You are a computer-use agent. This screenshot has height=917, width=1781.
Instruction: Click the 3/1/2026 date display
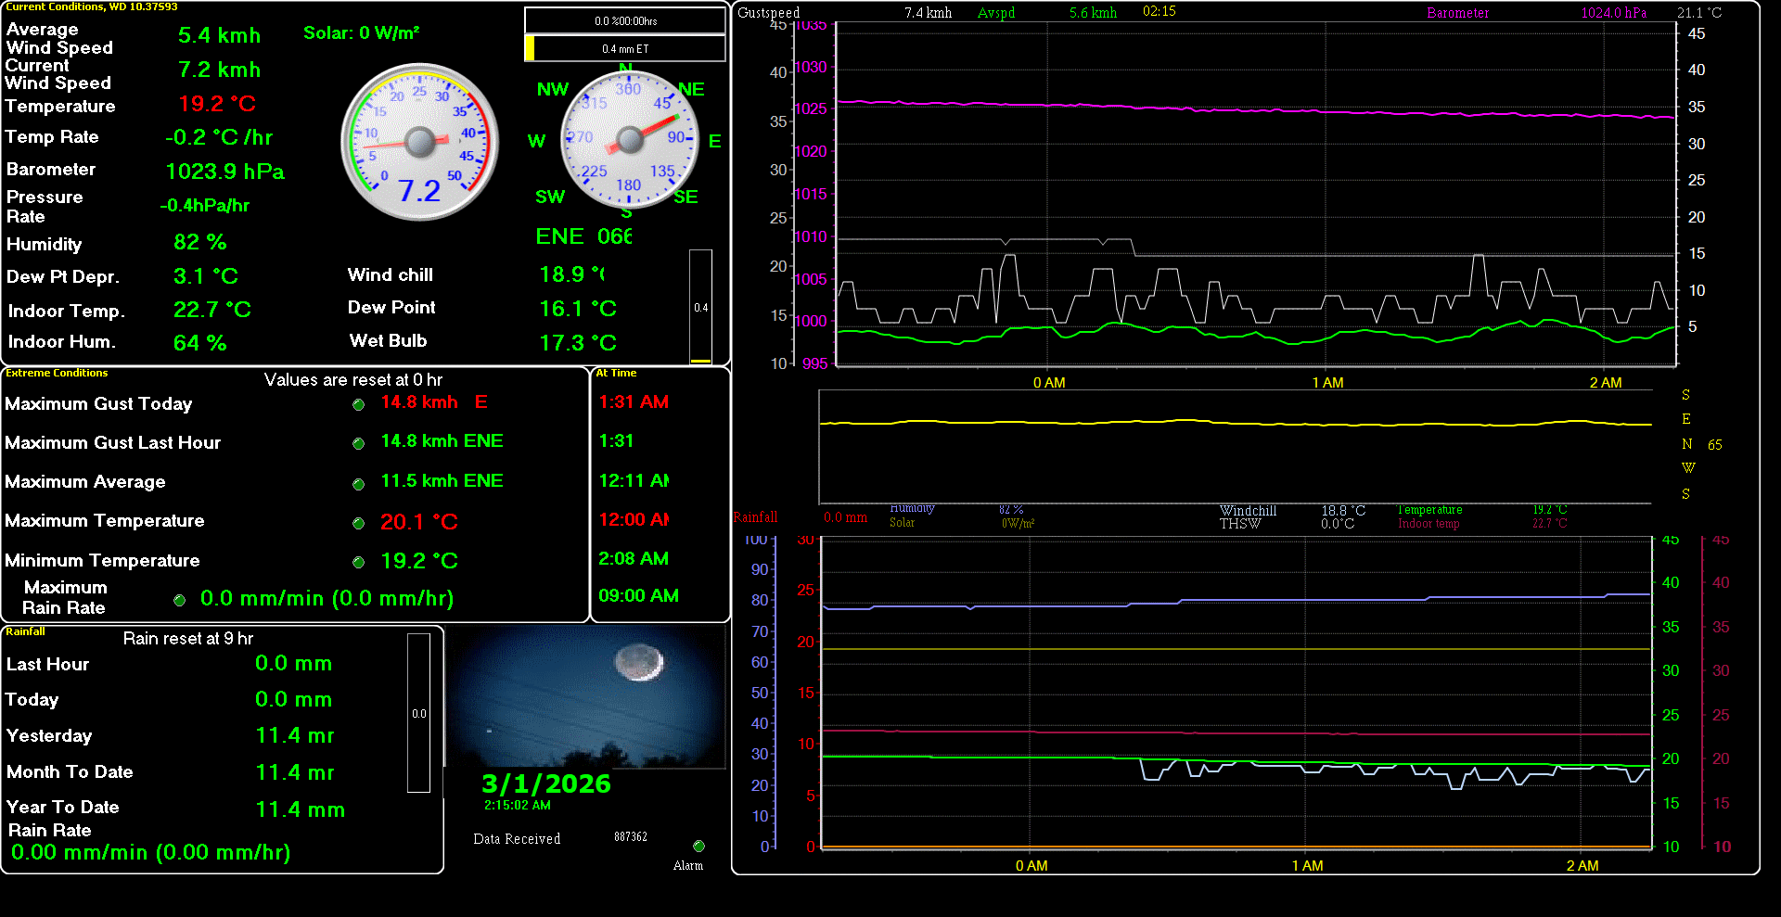[545, 784]
